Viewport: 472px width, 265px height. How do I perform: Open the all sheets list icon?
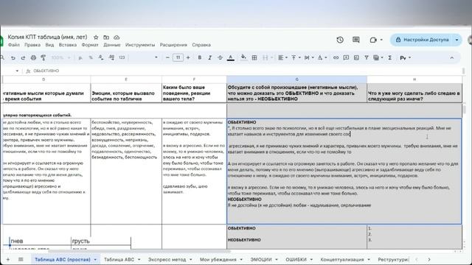tap(21, 259)
